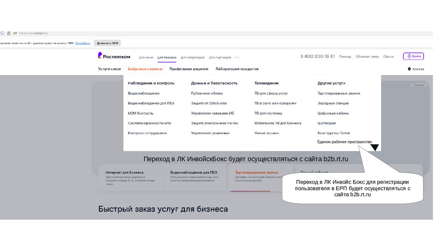The height and width of the screenshot is (247, 439).
Task: Open Цифровые сервисы menu
Action: pyautogui.click(x=145, y=69)
